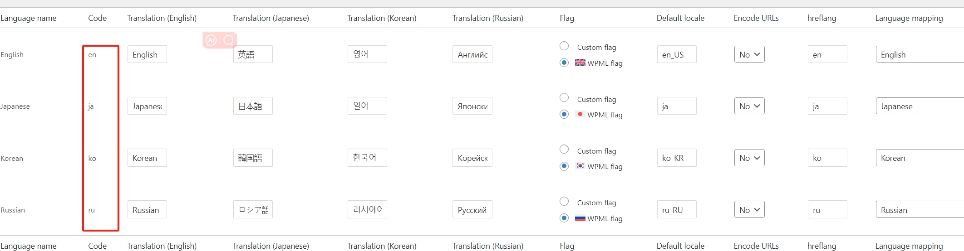The image size is (964, 251).
Task: Select Custom flag for Japanese
Action: [x=564, y=97]
